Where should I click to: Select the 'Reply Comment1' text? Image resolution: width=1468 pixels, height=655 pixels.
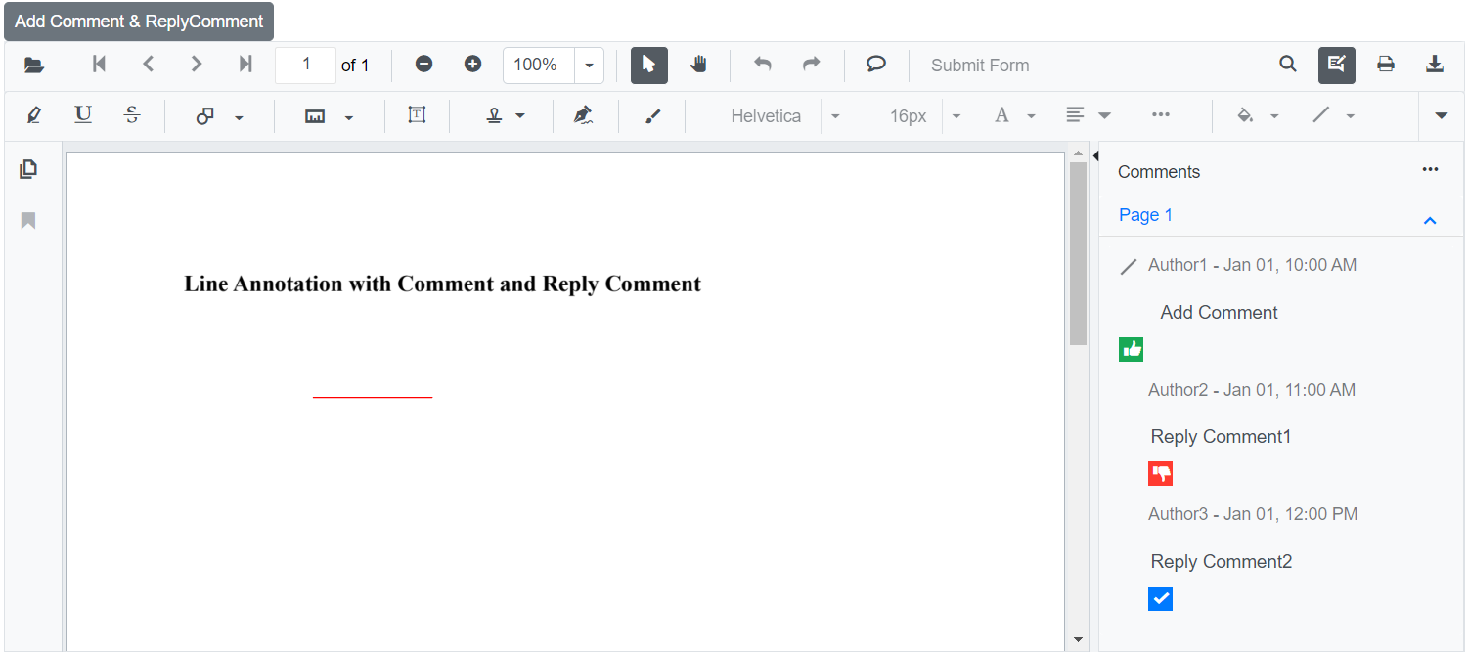click(1221, 437)
